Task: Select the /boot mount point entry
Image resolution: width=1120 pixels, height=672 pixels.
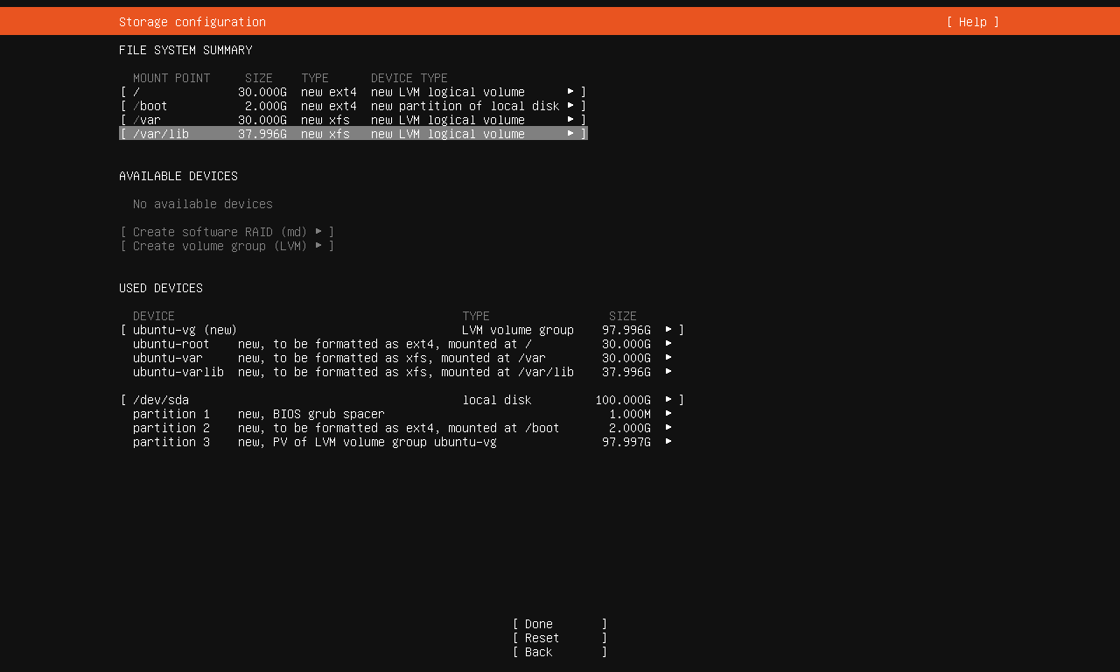Action: (353, 106)
